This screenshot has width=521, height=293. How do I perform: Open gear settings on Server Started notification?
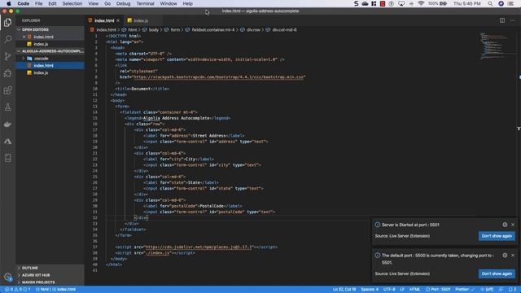(505, 225)
